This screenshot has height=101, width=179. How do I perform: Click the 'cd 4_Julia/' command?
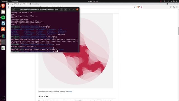coord(53,36)
